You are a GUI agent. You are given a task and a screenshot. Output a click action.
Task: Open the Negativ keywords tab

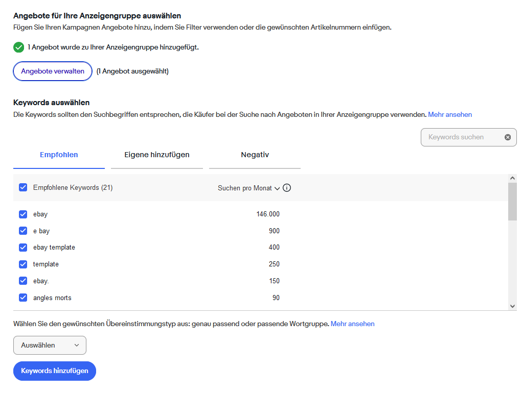click(255, 155)
